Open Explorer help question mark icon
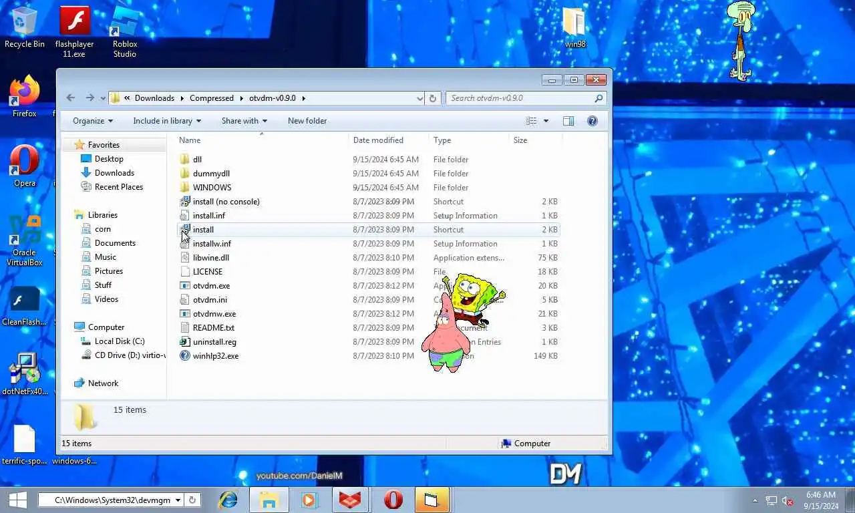Image resolution: width=855 pixels, height=513 pixels. click(592, 121)
